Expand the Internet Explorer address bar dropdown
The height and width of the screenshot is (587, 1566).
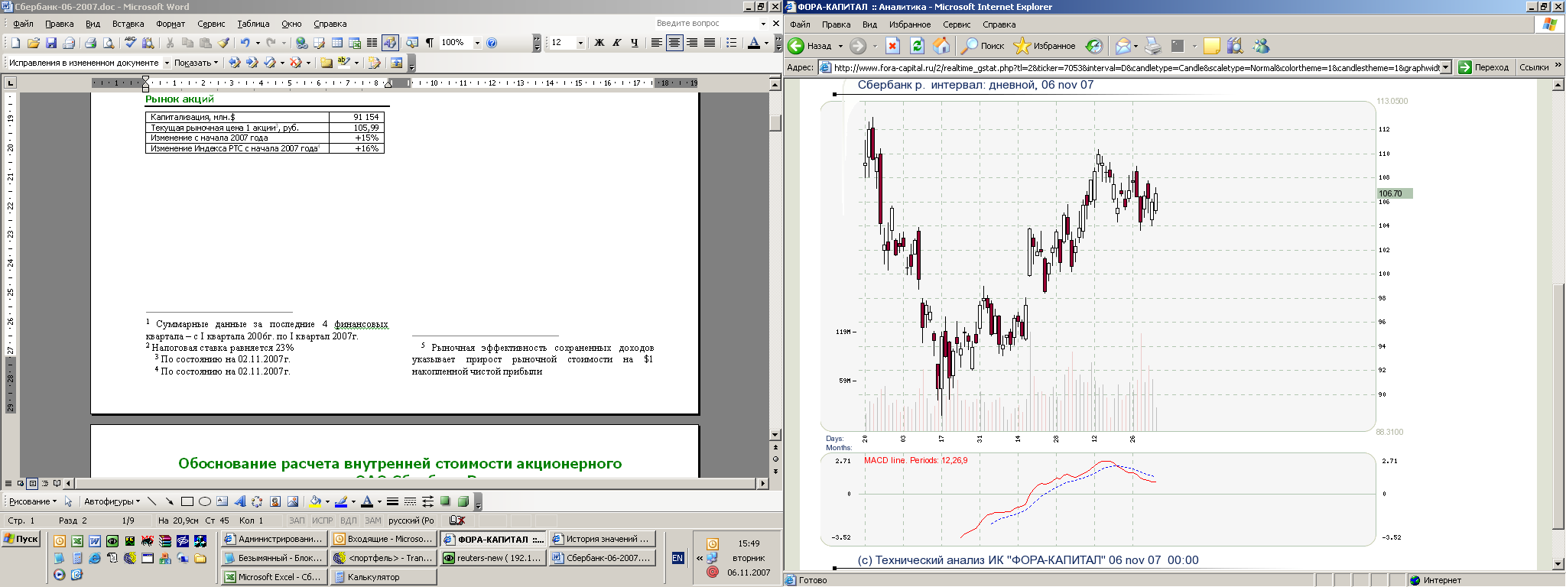pyautogui.click(x=1445, y=67)
